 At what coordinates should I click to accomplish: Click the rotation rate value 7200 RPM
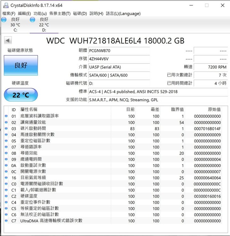click(x=211, y=67)
